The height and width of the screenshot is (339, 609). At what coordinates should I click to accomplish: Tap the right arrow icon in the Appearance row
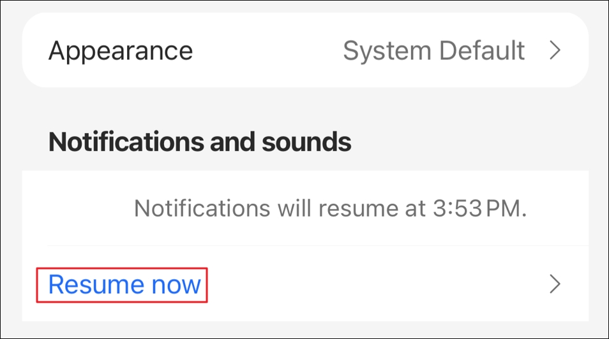point(555,50)
